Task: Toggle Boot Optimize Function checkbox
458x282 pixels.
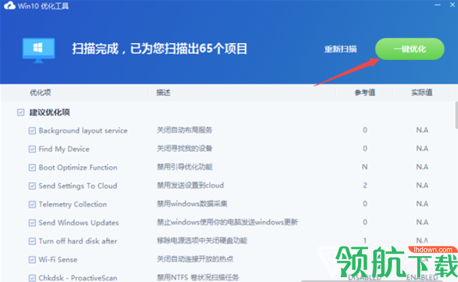Action: (x=32, y=168)
